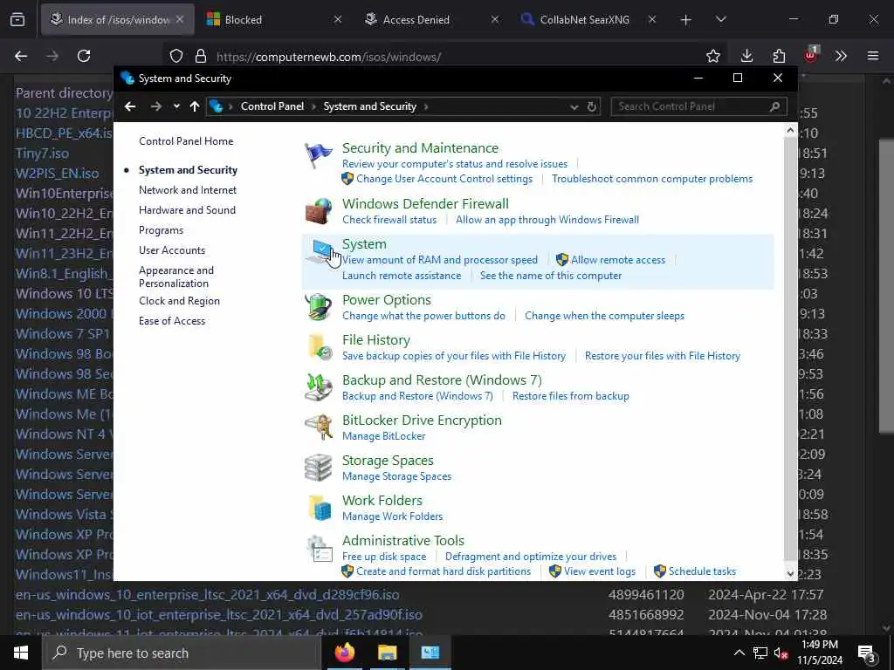Click Change User Account Control settings
Viewport: 894px width, 670px height.
point(444,179)
